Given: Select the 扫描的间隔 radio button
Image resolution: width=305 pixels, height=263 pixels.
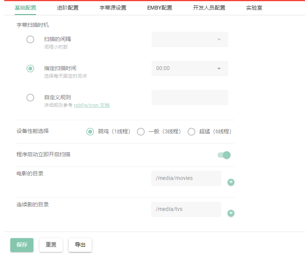Looking at the screenshot, I should click(30, 39).
